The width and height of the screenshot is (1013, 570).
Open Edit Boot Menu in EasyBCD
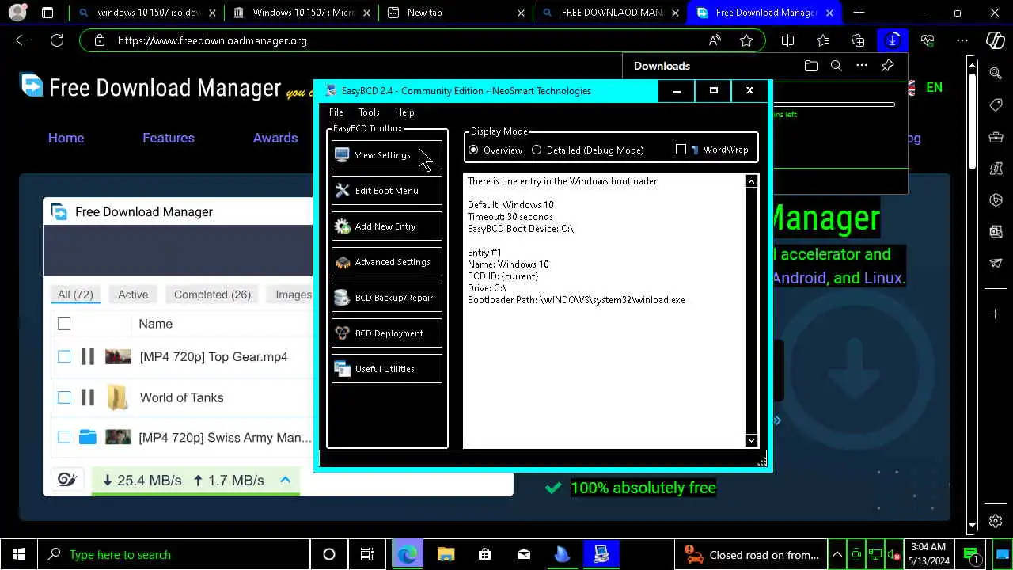point(386,191)
